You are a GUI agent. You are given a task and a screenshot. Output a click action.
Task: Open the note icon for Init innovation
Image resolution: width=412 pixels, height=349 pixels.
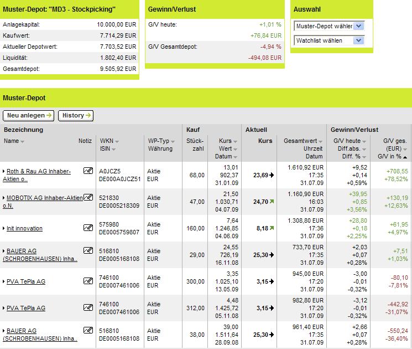(x=88, y=228)
